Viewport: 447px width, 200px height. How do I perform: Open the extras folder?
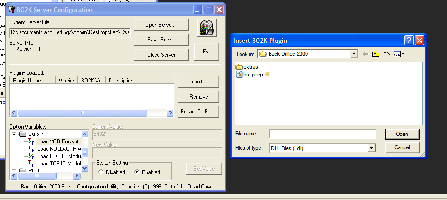click(250, 67)
